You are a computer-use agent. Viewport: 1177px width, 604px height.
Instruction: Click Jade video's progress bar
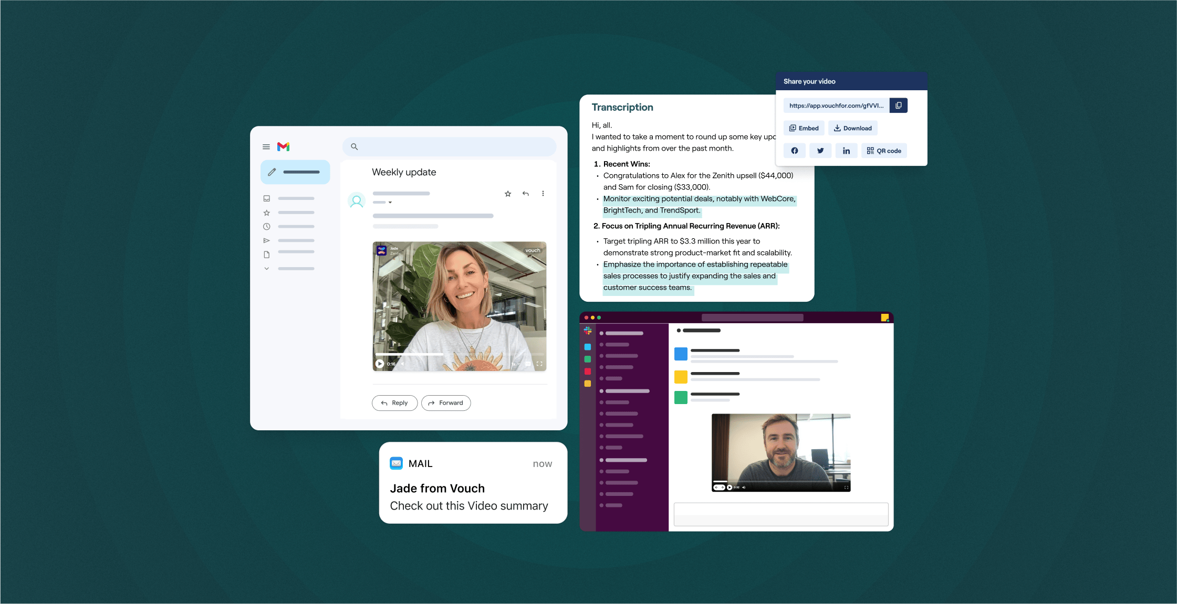tap(460, 355)
